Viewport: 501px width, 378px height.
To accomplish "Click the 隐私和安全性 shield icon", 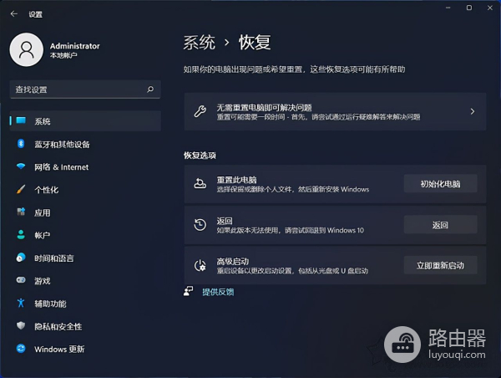I will pos(21,326).
